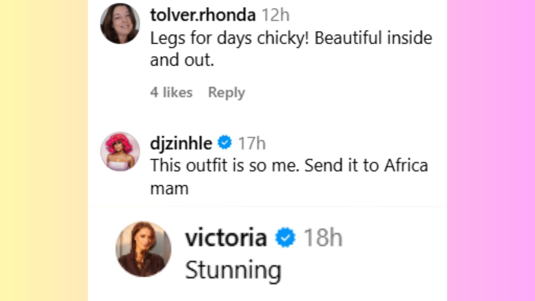Click victoria's blue verified badge
The image size is (535, 301).
coord(285,237)
